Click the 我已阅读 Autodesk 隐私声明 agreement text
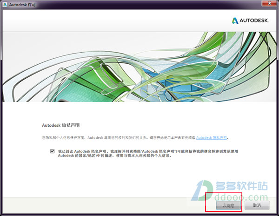 [x=148, y=153]
